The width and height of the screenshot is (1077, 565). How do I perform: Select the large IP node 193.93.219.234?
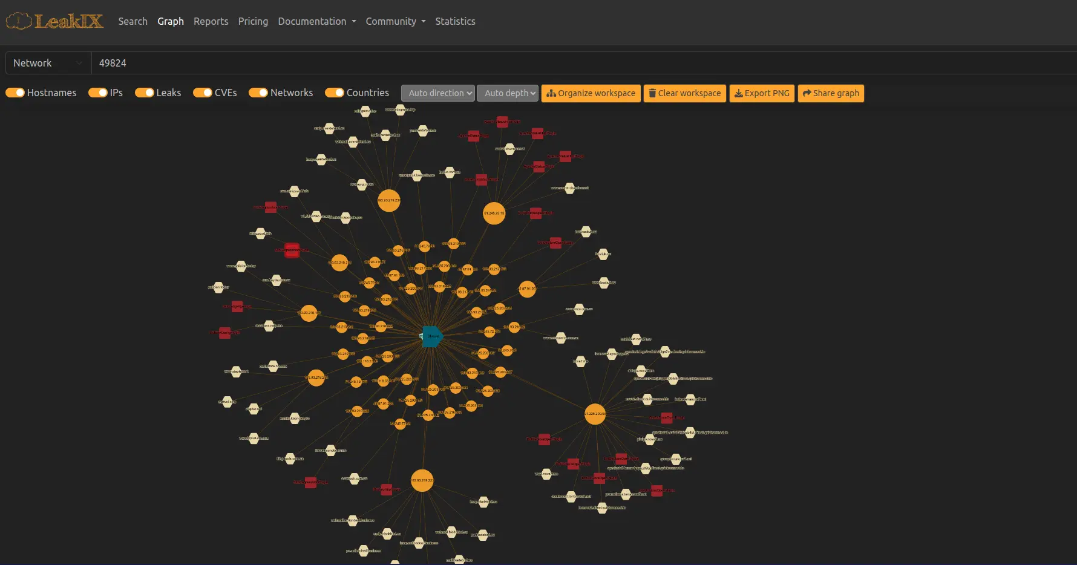click(x=389, y=200)
